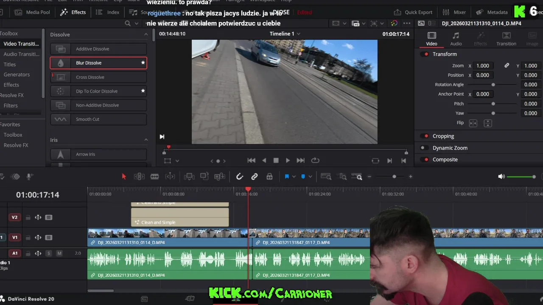The height and width of the screenshot is (305, 543).
Task: Play forward in the viewer
Action: tap(288, 161)
